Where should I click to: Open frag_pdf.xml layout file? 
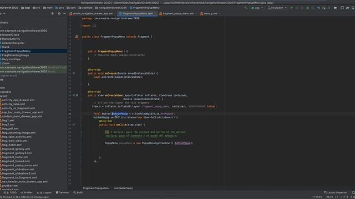[10, 128]
